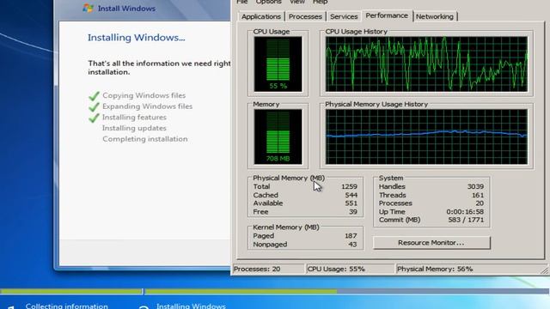Open the Options menu
The width and height of the screenshot is (550, 309).
click(x=269, y=2)
